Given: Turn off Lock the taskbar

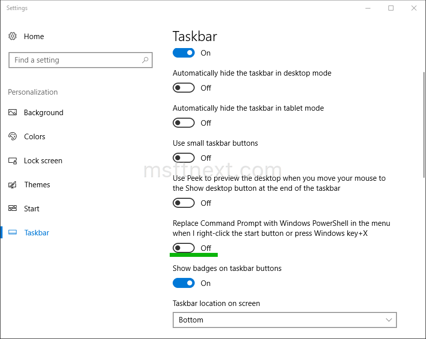Looking at the screenshot, I should point(184,53).
